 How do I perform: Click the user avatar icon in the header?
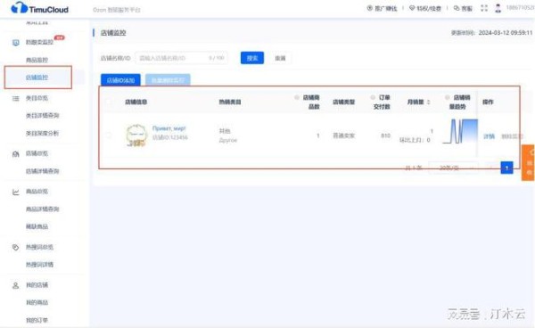pos(498,8)
